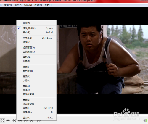
Task: Click the greyed-out 字幕(B) entry
Action: (x=36, y=80)
